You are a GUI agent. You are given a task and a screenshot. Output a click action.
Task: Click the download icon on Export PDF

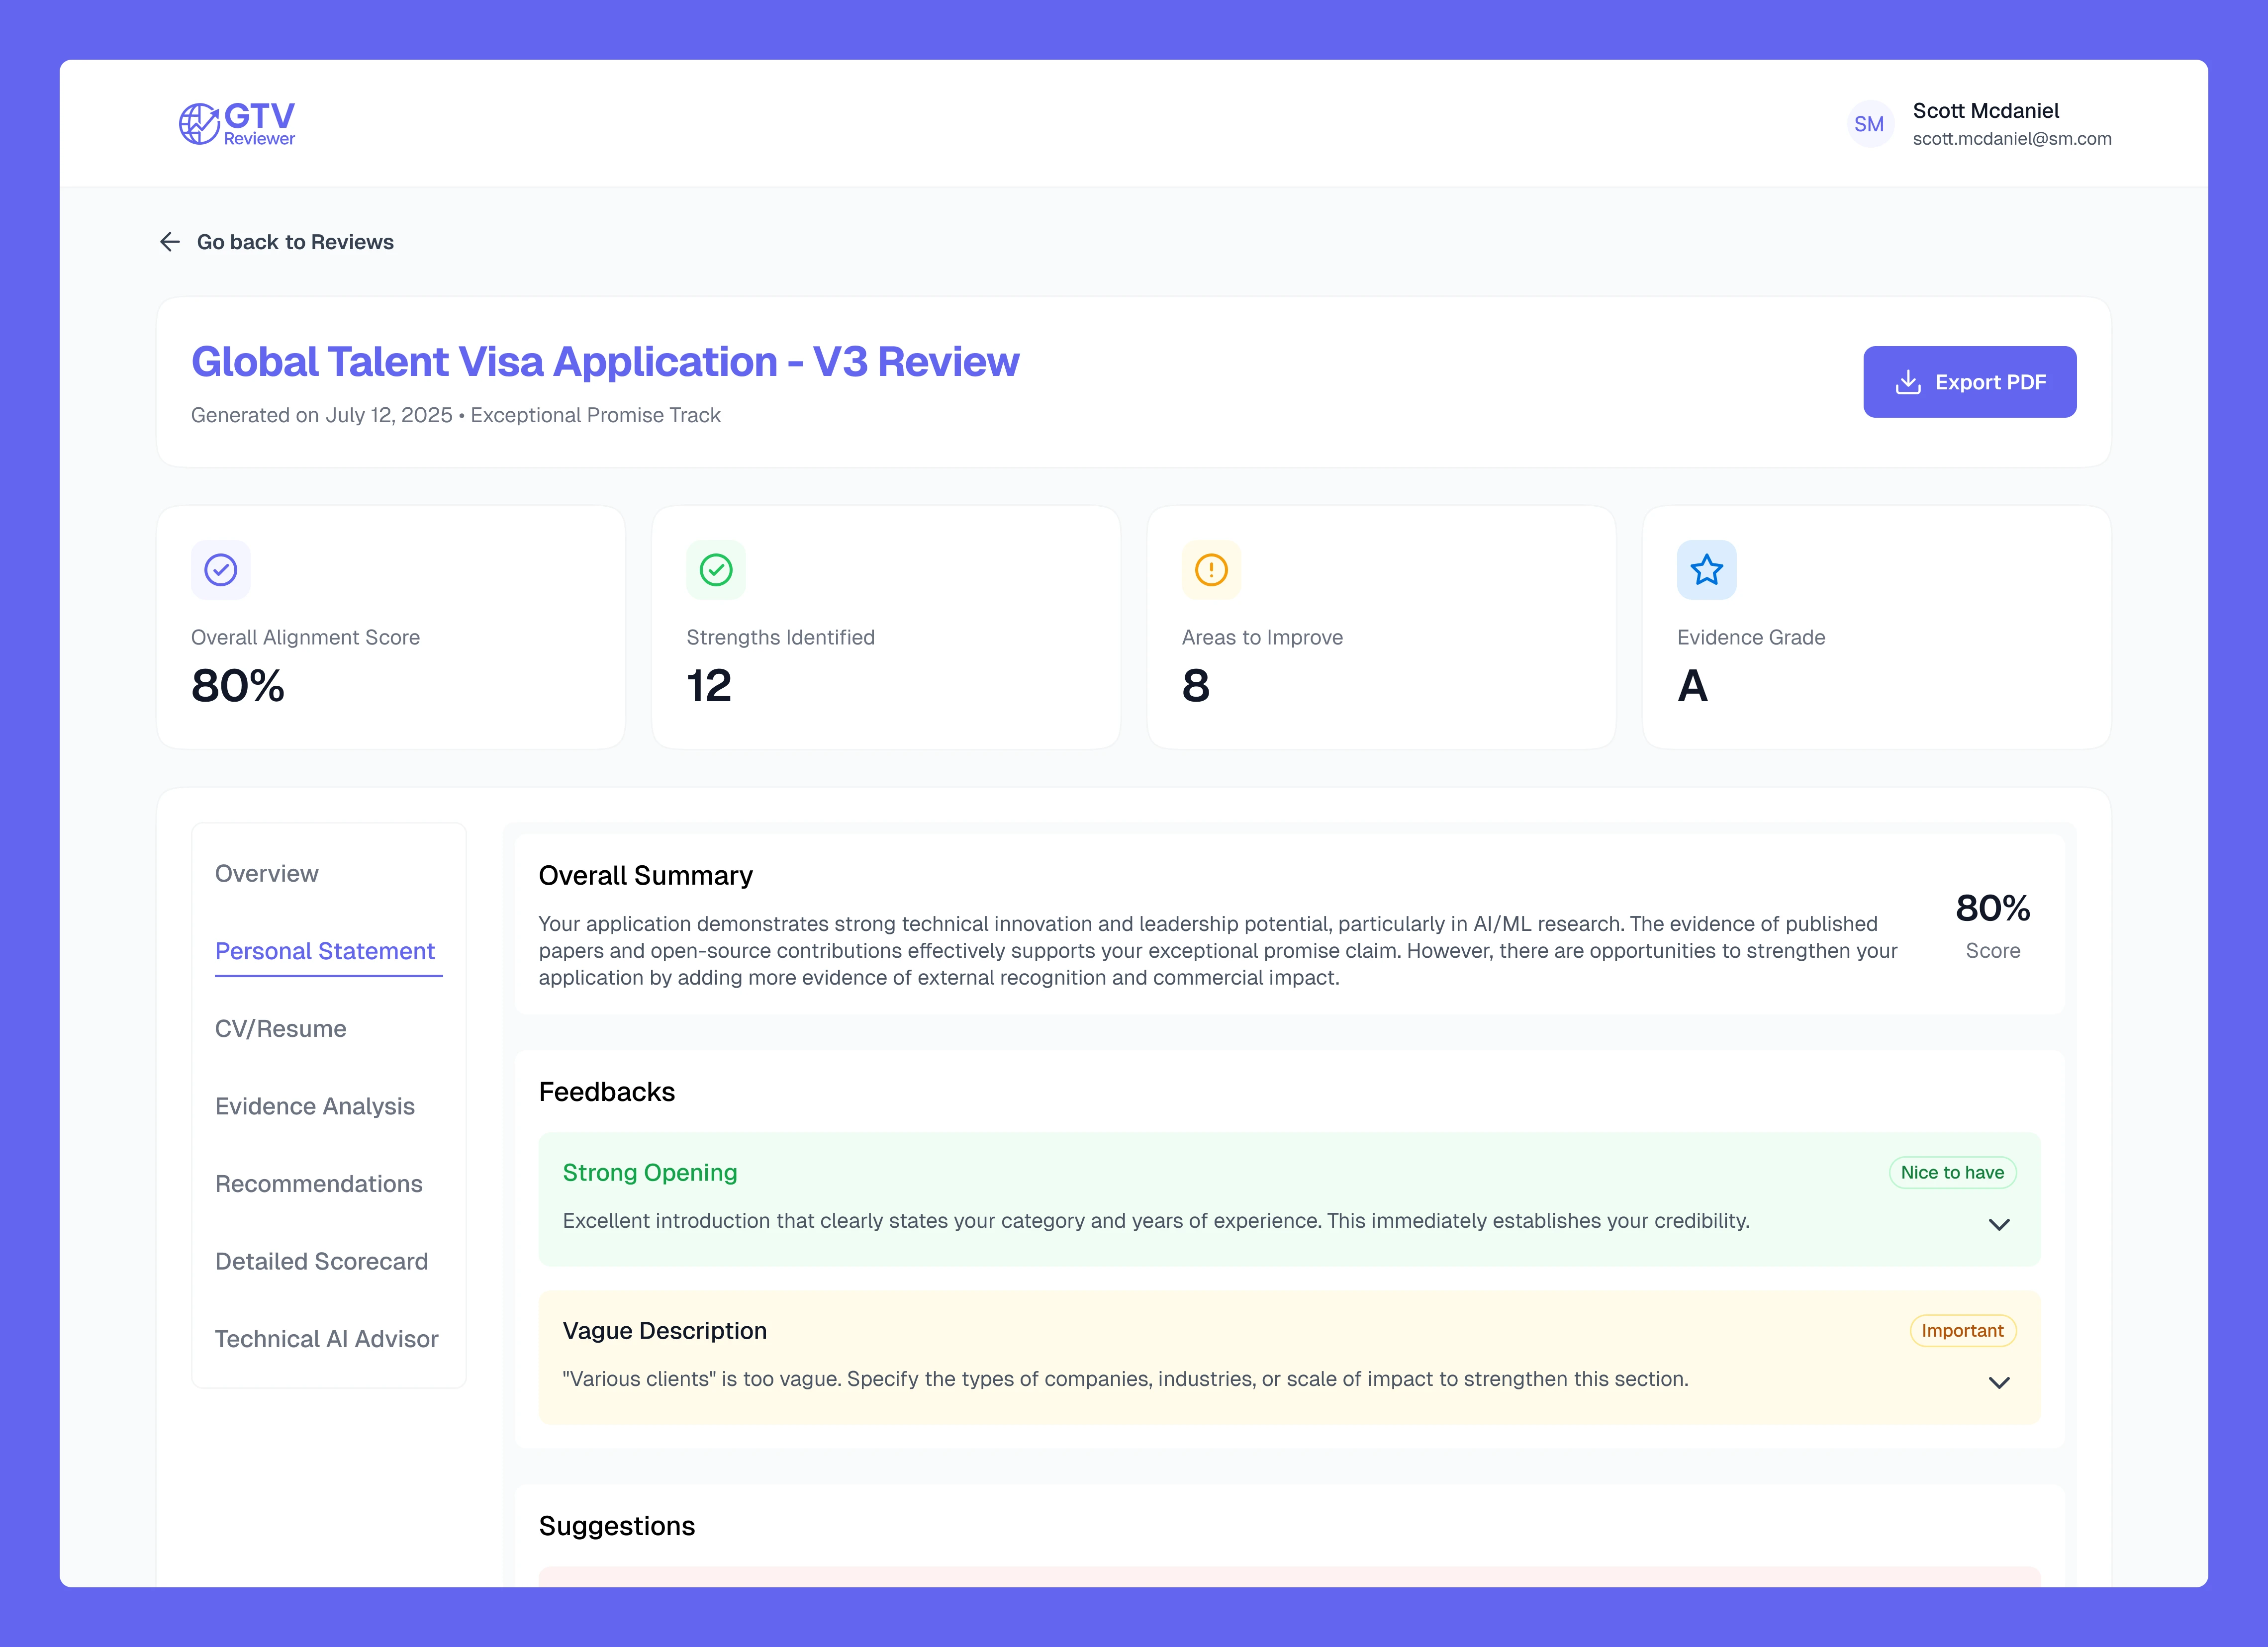point(1908,382)
